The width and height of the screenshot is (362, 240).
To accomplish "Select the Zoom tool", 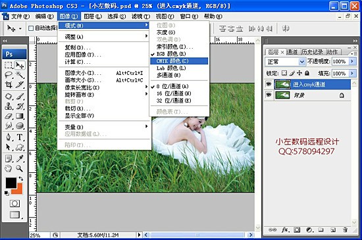I will pyautogui.click(x=20, y=168).
